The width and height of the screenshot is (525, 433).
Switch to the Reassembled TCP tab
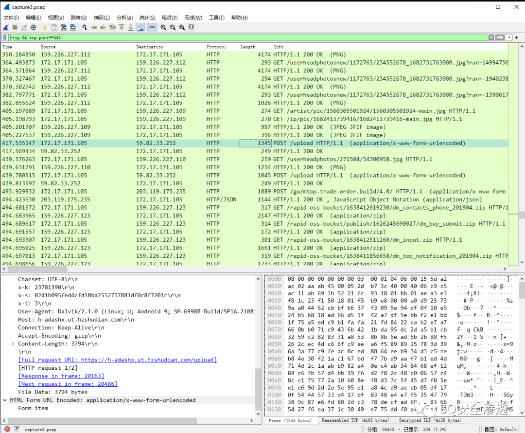coord(355,420)
